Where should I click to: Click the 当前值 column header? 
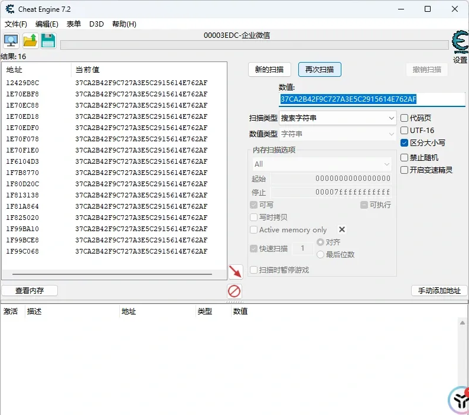[149, 70]
